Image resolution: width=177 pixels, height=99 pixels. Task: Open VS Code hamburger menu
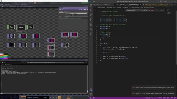94,1
